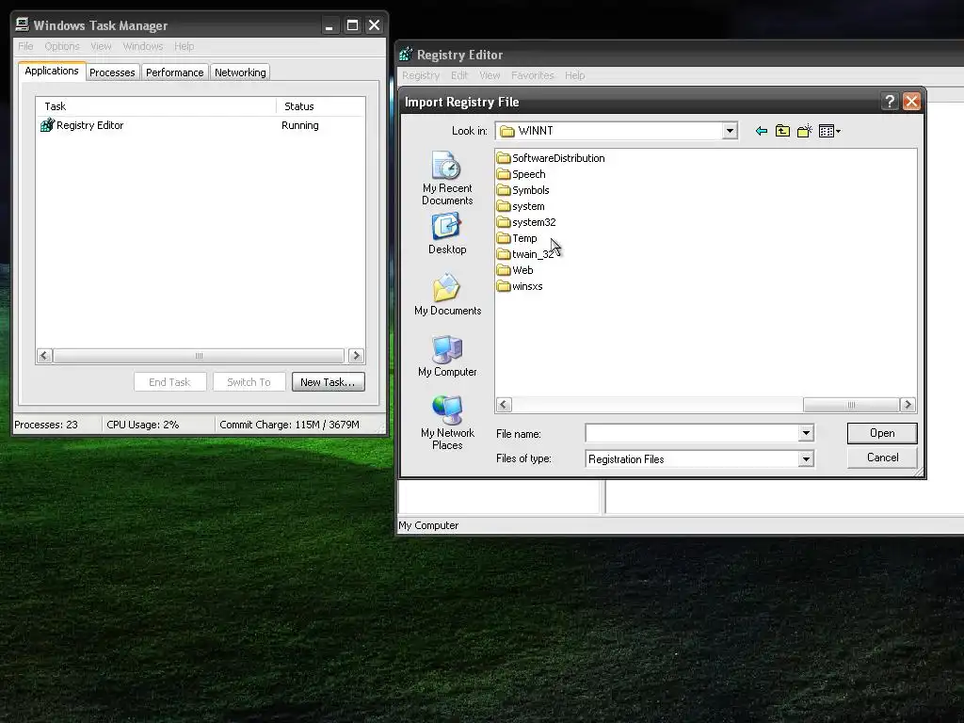The height and width of the screenshot is (723, 964).
Task: Open Registry Editor Help menu
Action: (575, 75)
